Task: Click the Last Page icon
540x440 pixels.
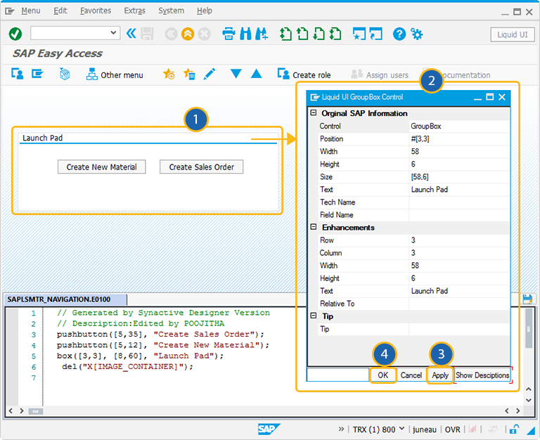Action: point(335,34)
